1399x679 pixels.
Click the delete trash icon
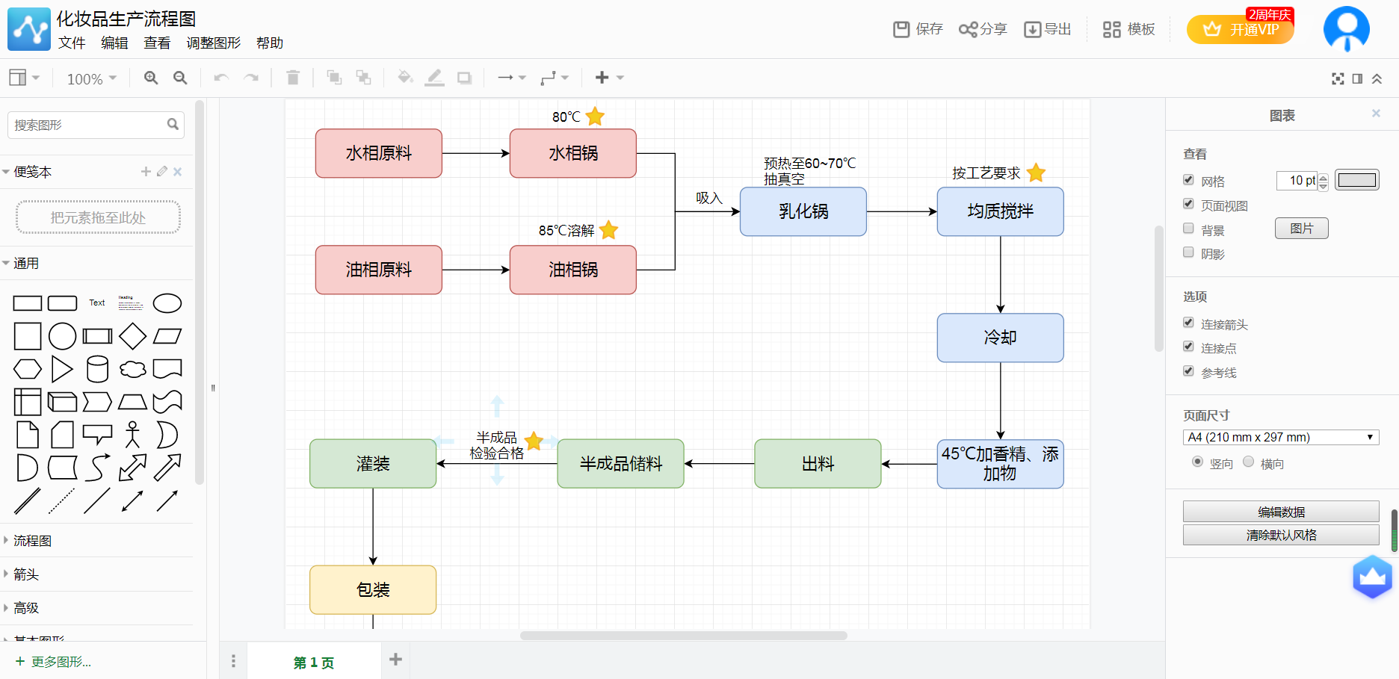[293, 78]
